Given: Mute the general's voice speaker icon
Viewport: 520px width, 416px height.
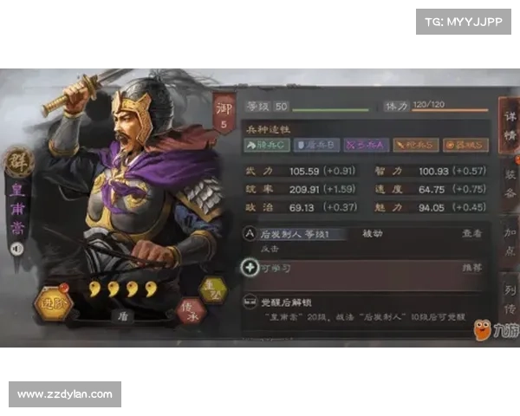Looking at the screenshot, I should click(17, 249).
